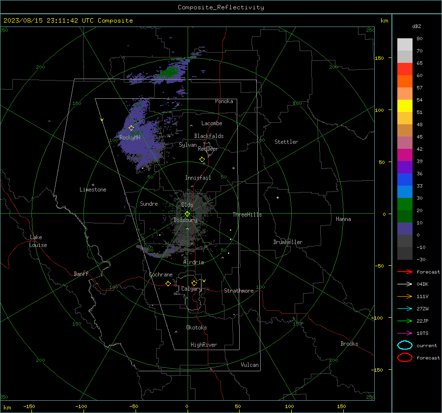
Task: Click the -150 tick on bottom km axis
Action: point(29,407)
